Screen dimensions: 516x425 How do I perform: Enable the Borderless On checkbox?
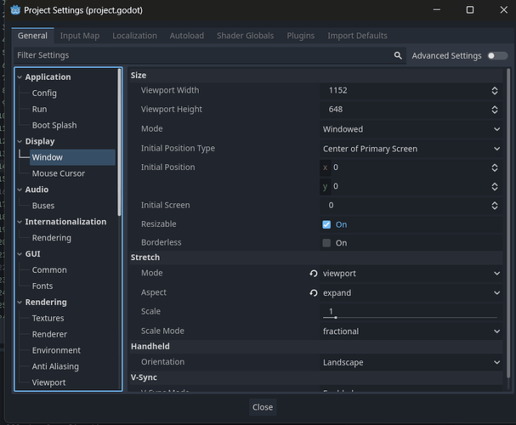pyautogui.click(x=326, y=243)
